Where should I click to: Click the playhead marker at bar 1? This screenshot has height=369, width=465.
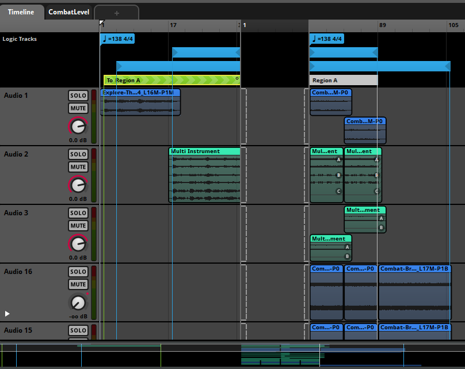[x=101, y=22]
